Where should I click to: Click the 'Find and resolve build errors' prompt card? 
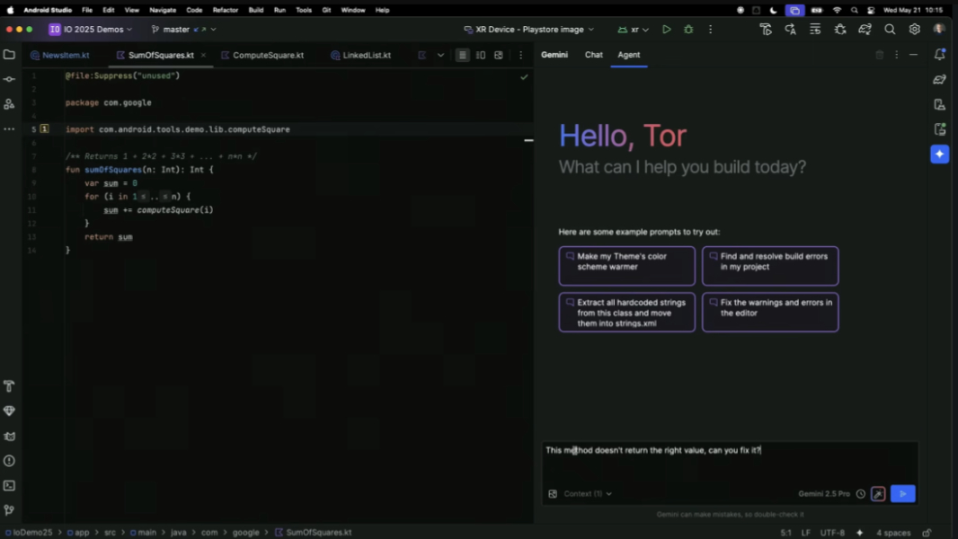click(x=770, y=265)
